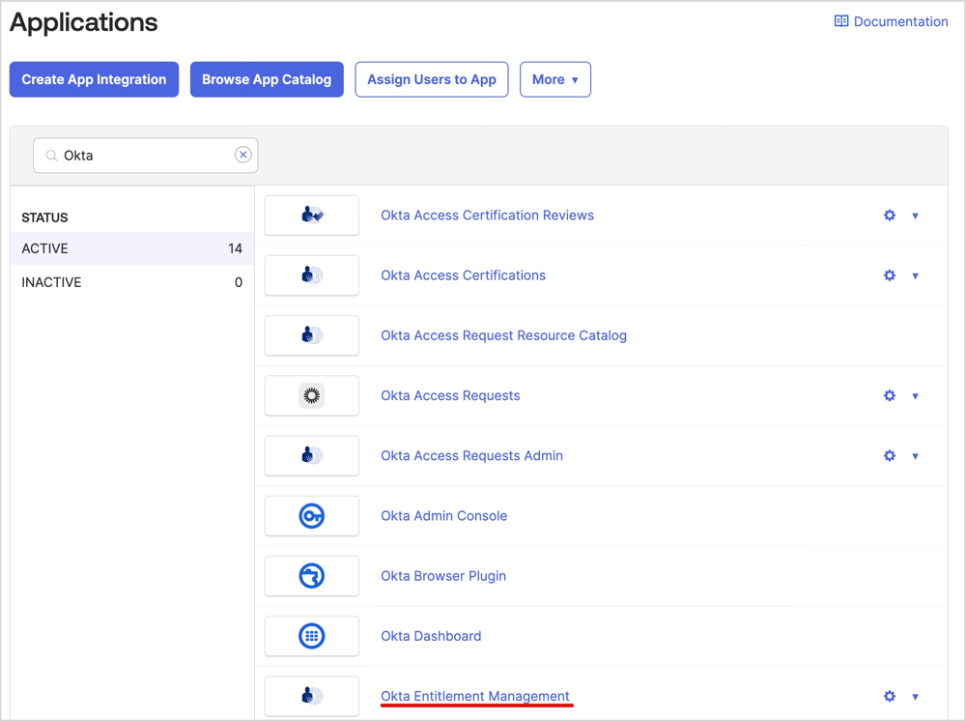Open Okta Dashboard link
This screenshot has height=721, width=966.
pos(431,636)
